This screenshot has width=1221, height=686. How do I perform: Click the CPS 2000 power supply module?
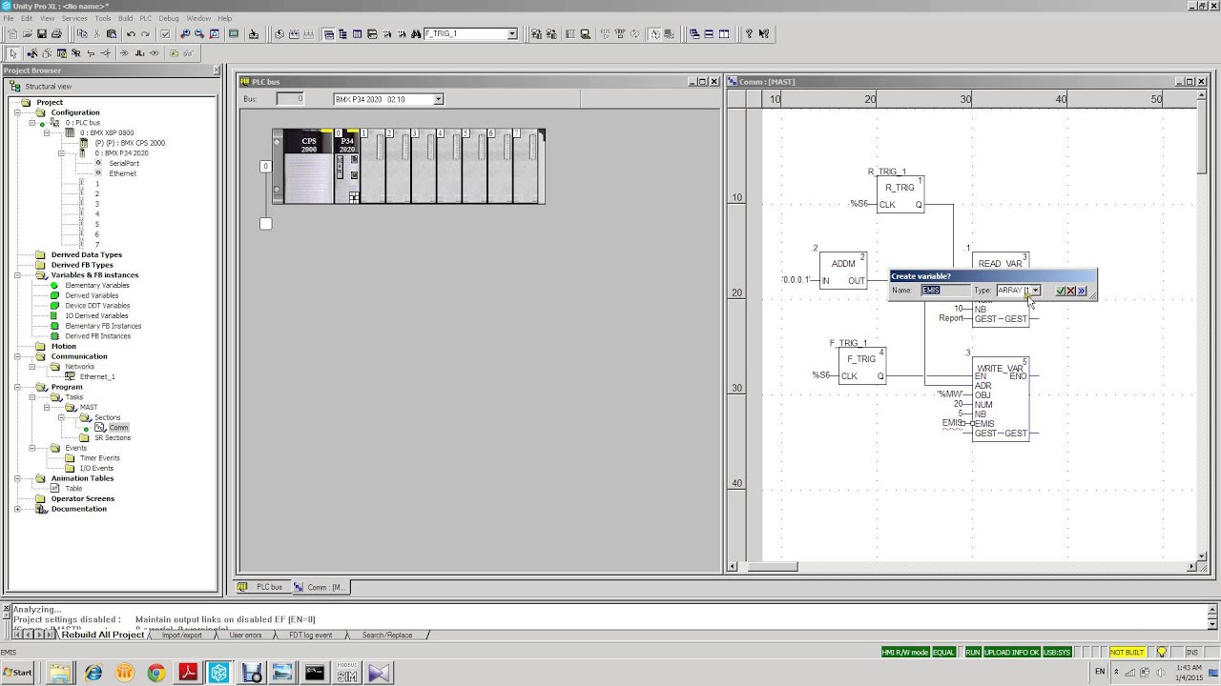point(309,167)
